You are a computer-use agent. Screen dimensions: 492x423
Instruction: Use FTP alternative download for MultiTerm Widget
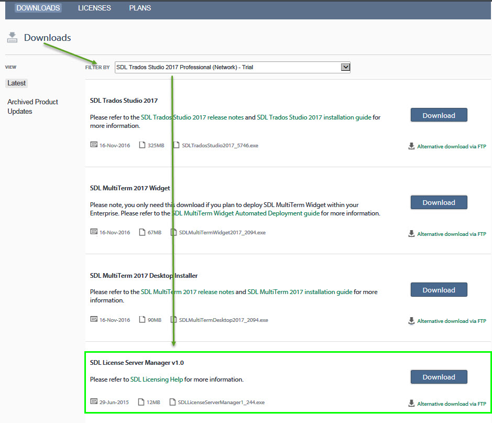(452, 234)
